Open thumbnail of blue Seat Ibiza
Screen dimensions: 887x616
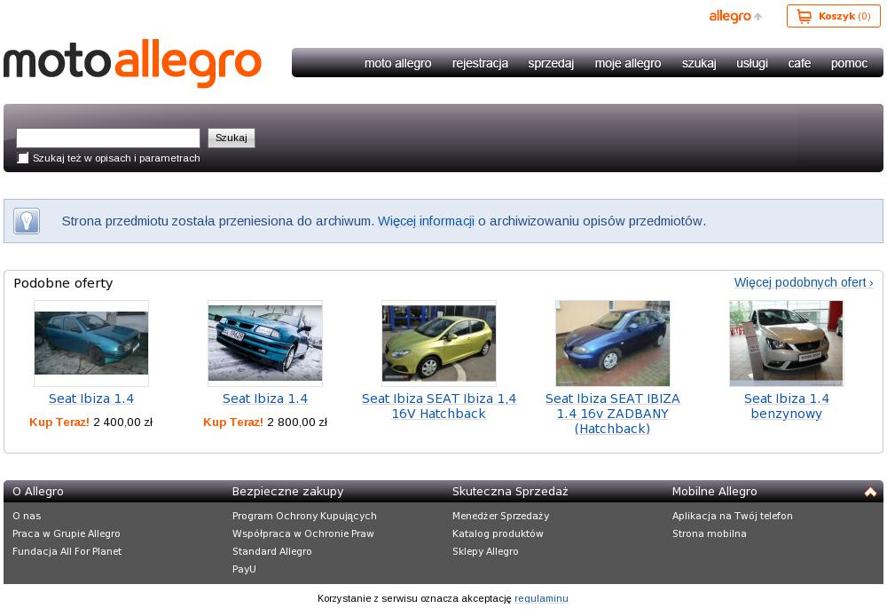pos(613,344)
